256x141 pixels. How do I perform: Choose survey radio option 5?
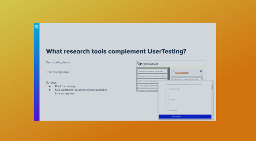click(x=166, y=103)
